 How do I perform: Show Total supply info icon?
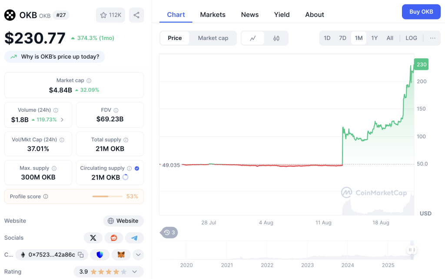(x=126, y=140)
